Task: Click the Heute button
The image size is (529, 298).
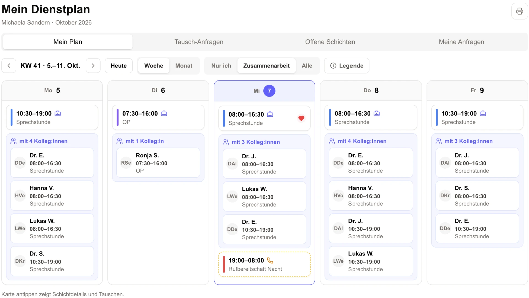Action: [x=119, y=66]
